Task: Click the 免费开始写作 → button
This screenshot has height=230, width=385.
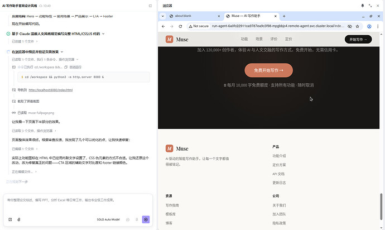Action: 268,70
